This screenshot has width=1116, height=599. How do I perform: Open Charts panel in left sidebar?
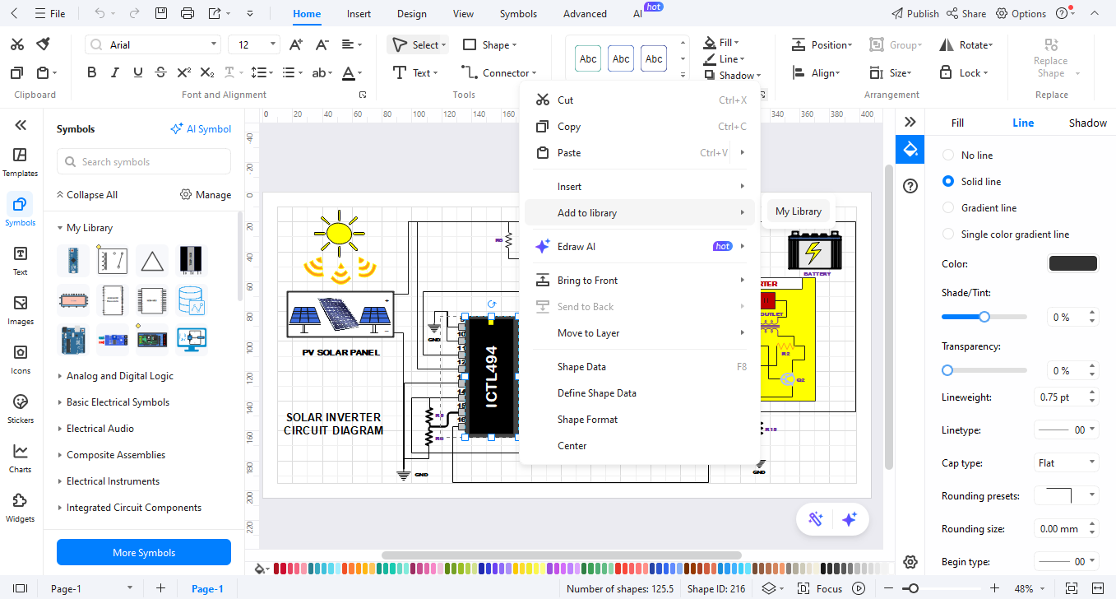[x=21, y=458]
